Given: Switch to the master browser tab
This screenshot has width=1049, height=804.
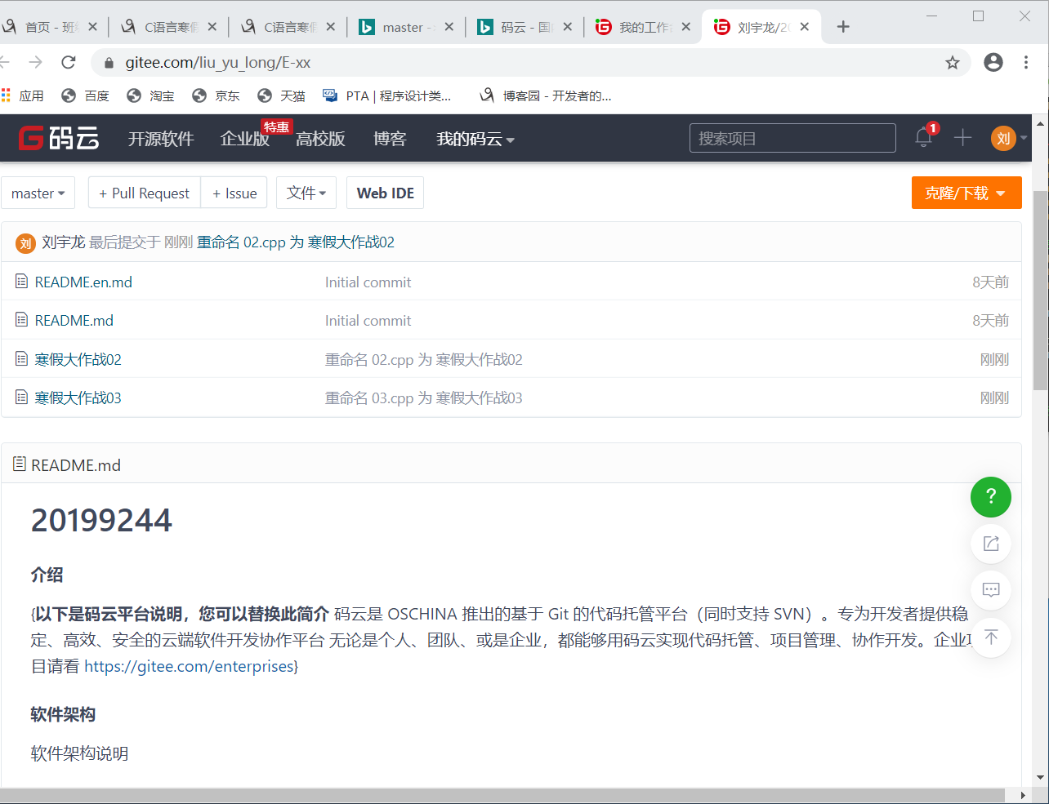Looking at the screenshot, I should click(406, 27).
